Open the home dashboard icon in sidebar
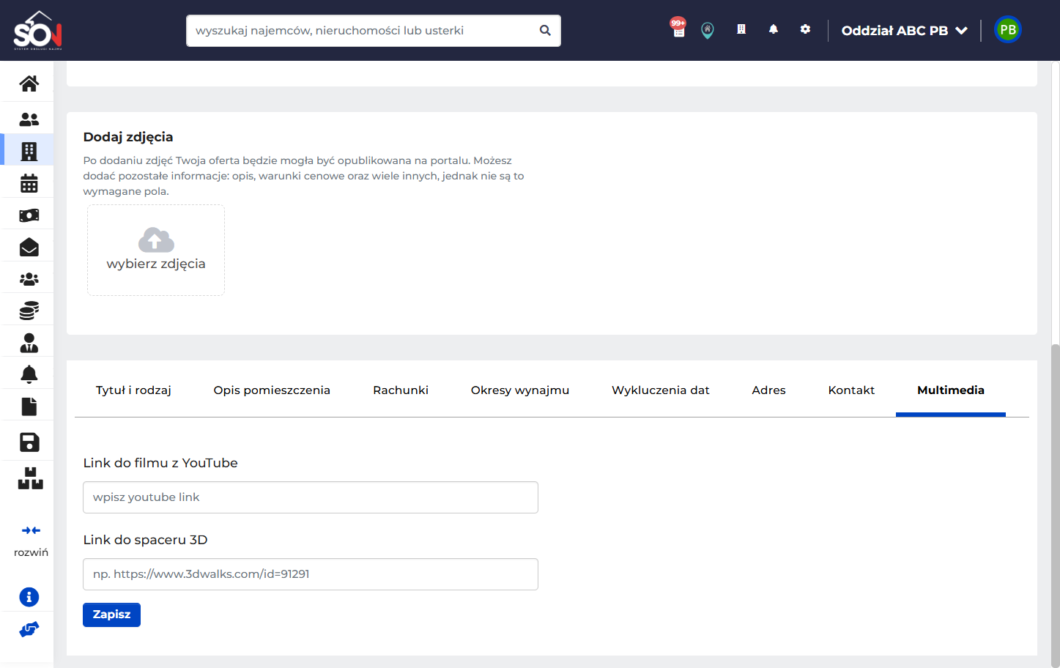Image resolution: width=1060 pixels, height=668 pixels. point(29,83)
